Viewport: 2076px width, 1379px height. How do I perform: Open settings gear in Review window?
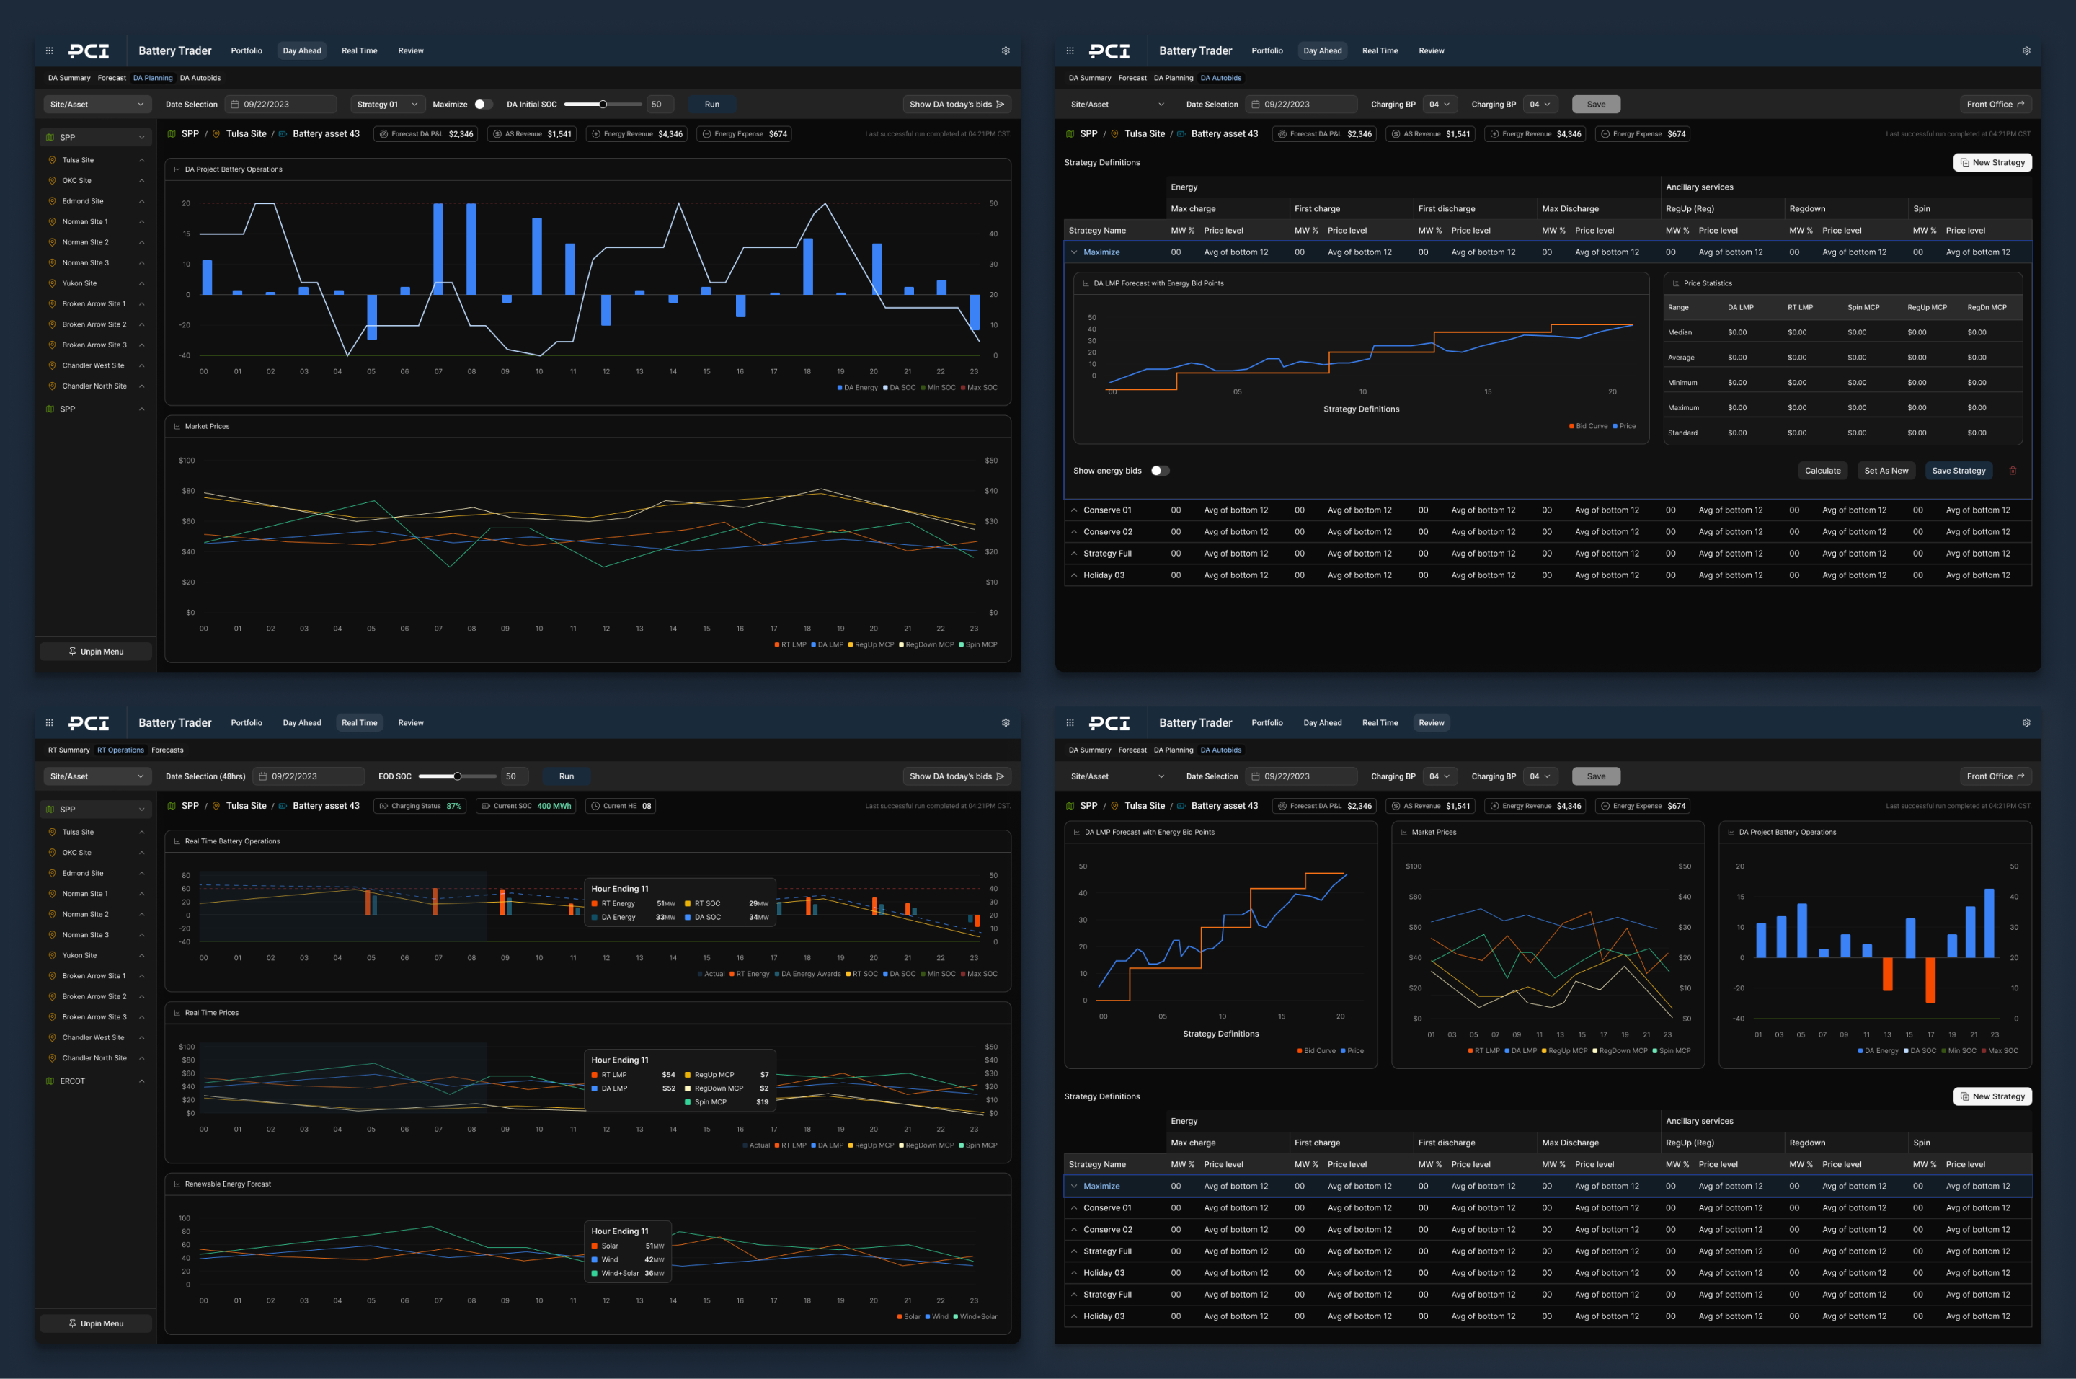pyautogui.click(x=2026, y=723)
